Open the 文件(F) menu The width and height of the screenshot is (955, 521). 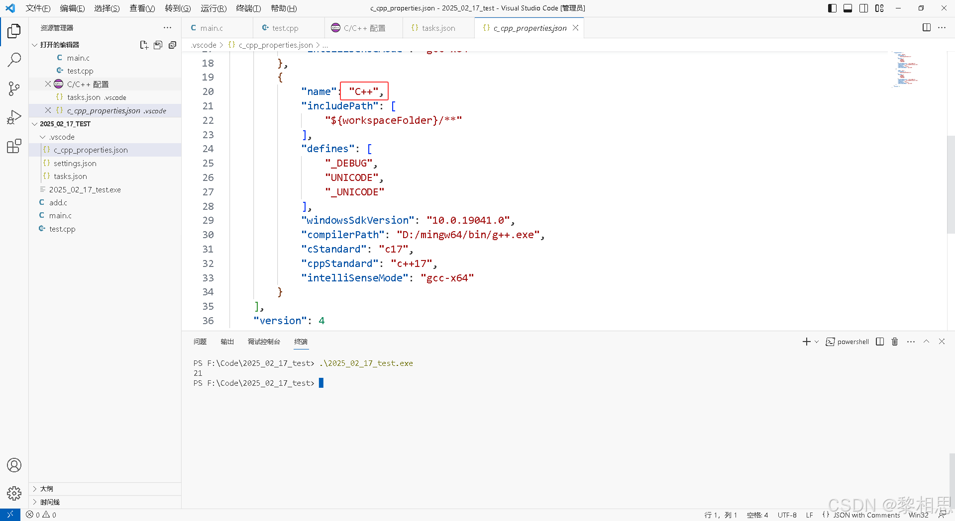click(x=38, y=8)
